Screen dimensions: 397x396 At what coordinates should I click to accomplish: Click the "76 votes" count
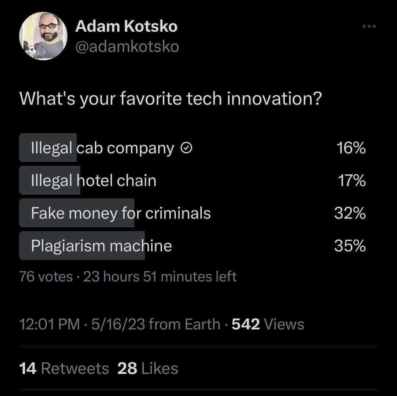(46, 276)
